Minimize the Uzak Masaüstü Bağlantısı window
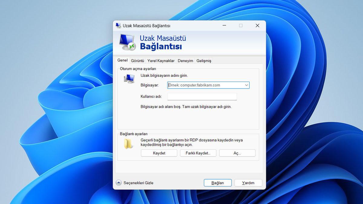Viewport: 363px width, 204px height. 224,26
